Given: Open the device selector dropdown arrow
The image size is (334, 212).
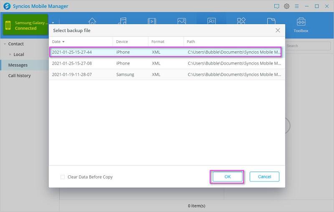Looking at the screenshot, I should [53, 22].
